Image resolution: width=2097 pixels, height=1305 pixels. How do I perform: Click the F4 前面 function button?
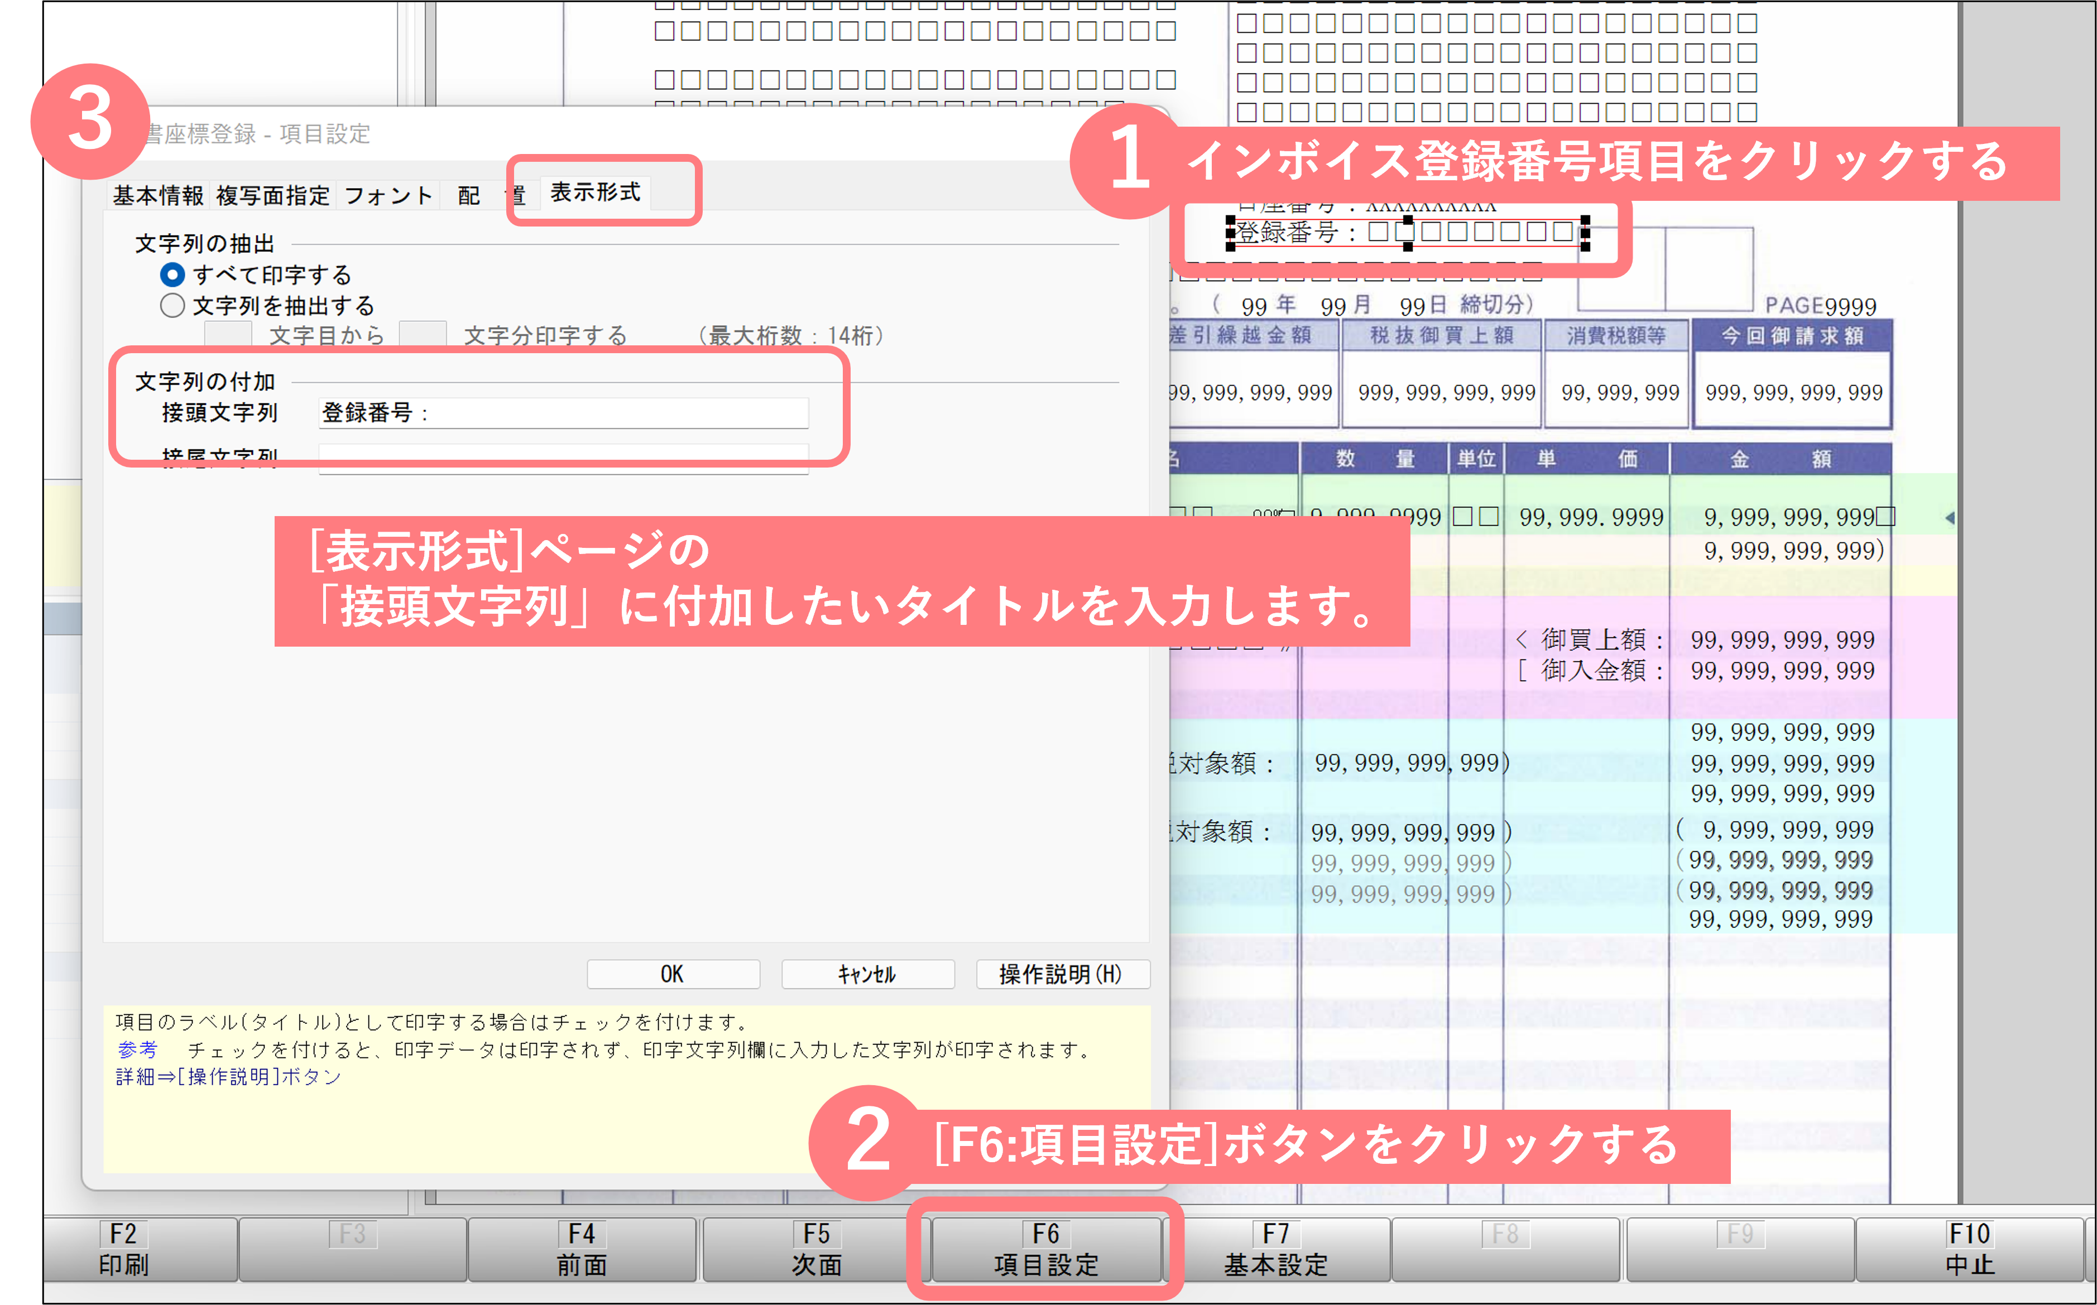pyautogui.click(x=582, y=1249)
